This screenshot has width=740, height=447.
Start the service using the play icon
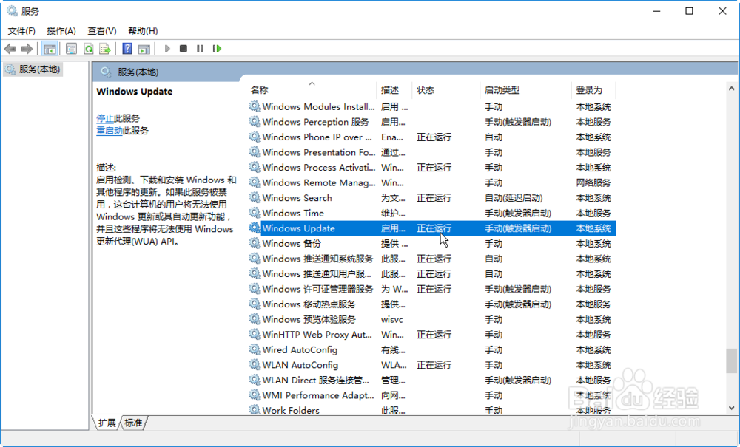point(166,48)
